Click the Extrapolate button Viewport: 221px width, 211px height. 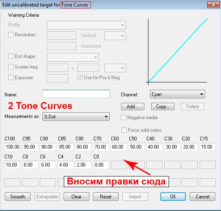(47, 196)
